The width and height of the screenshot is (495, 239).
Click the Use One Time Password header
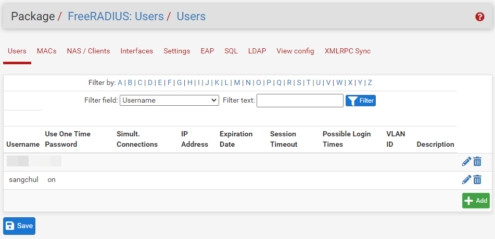point(68,139)
